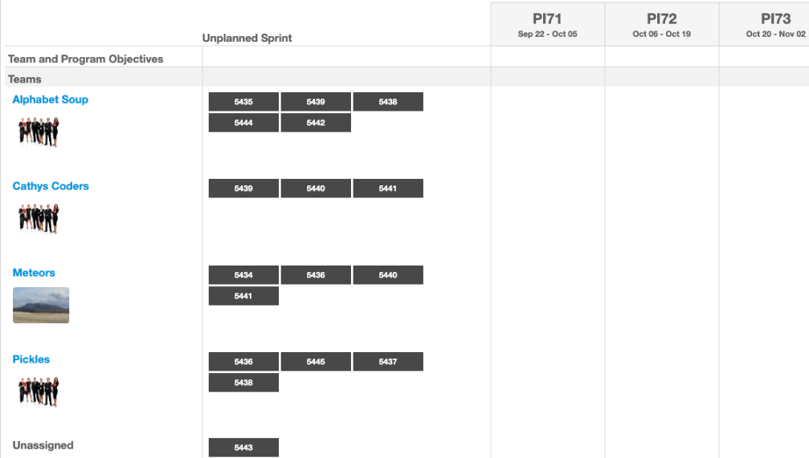Select card 5445 in Pickles row
809x458 pixels.
316,361
